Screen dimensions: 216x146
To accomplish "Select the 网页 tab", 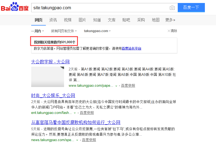I will [39, 20].
